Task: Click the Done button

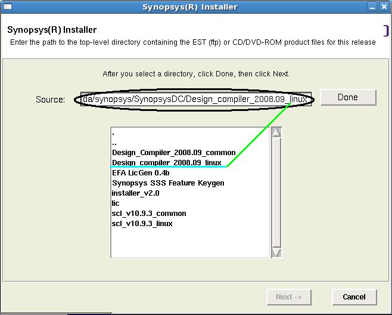Action: (x=348, y=97)
